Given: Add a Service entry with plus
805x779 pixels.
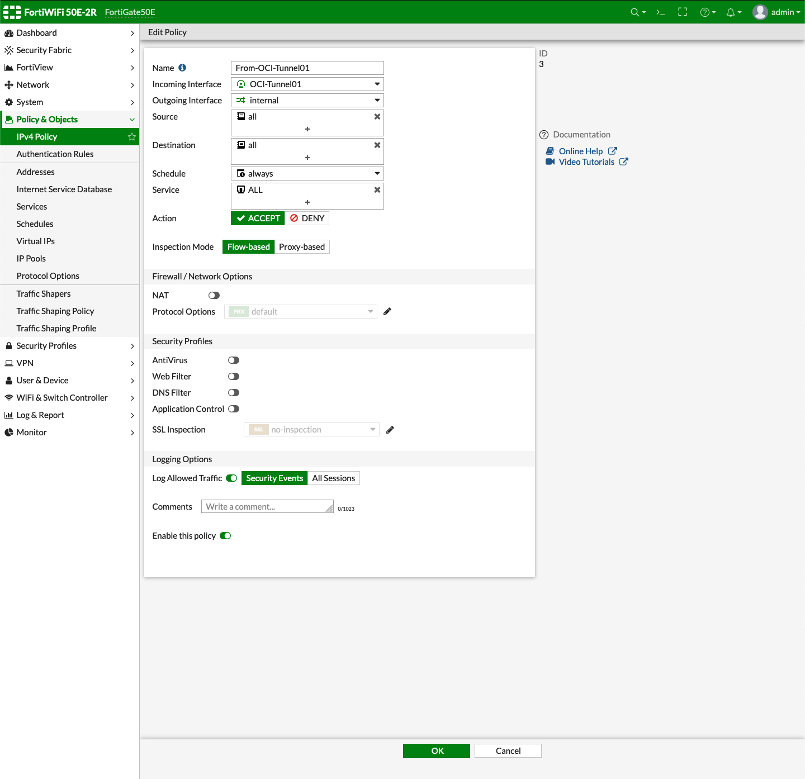Looking at the screenshot, I should 307,202.
